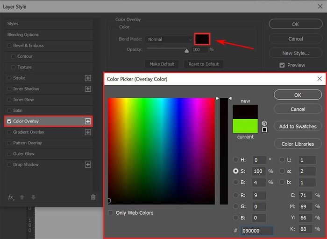
Task: Click the H value input field
Action: pos(259,160)
